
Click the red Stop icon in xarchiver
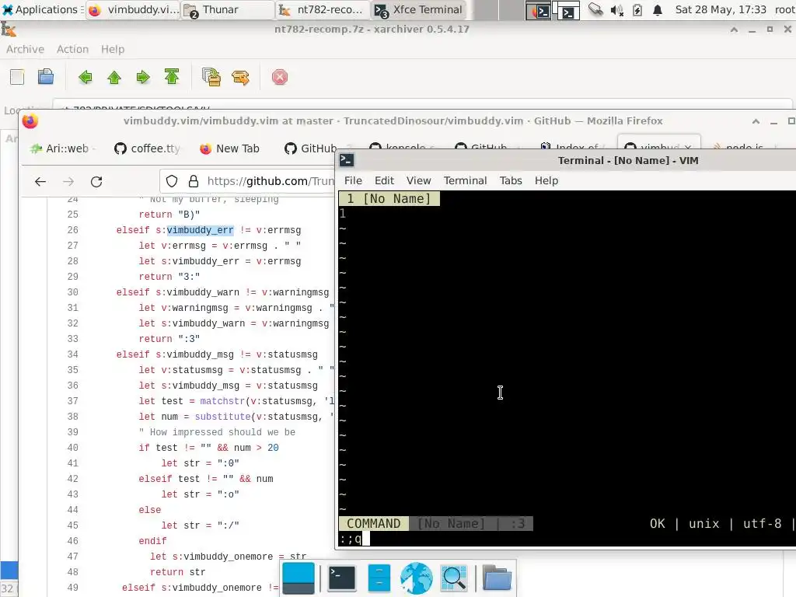(x=280, y=77)
